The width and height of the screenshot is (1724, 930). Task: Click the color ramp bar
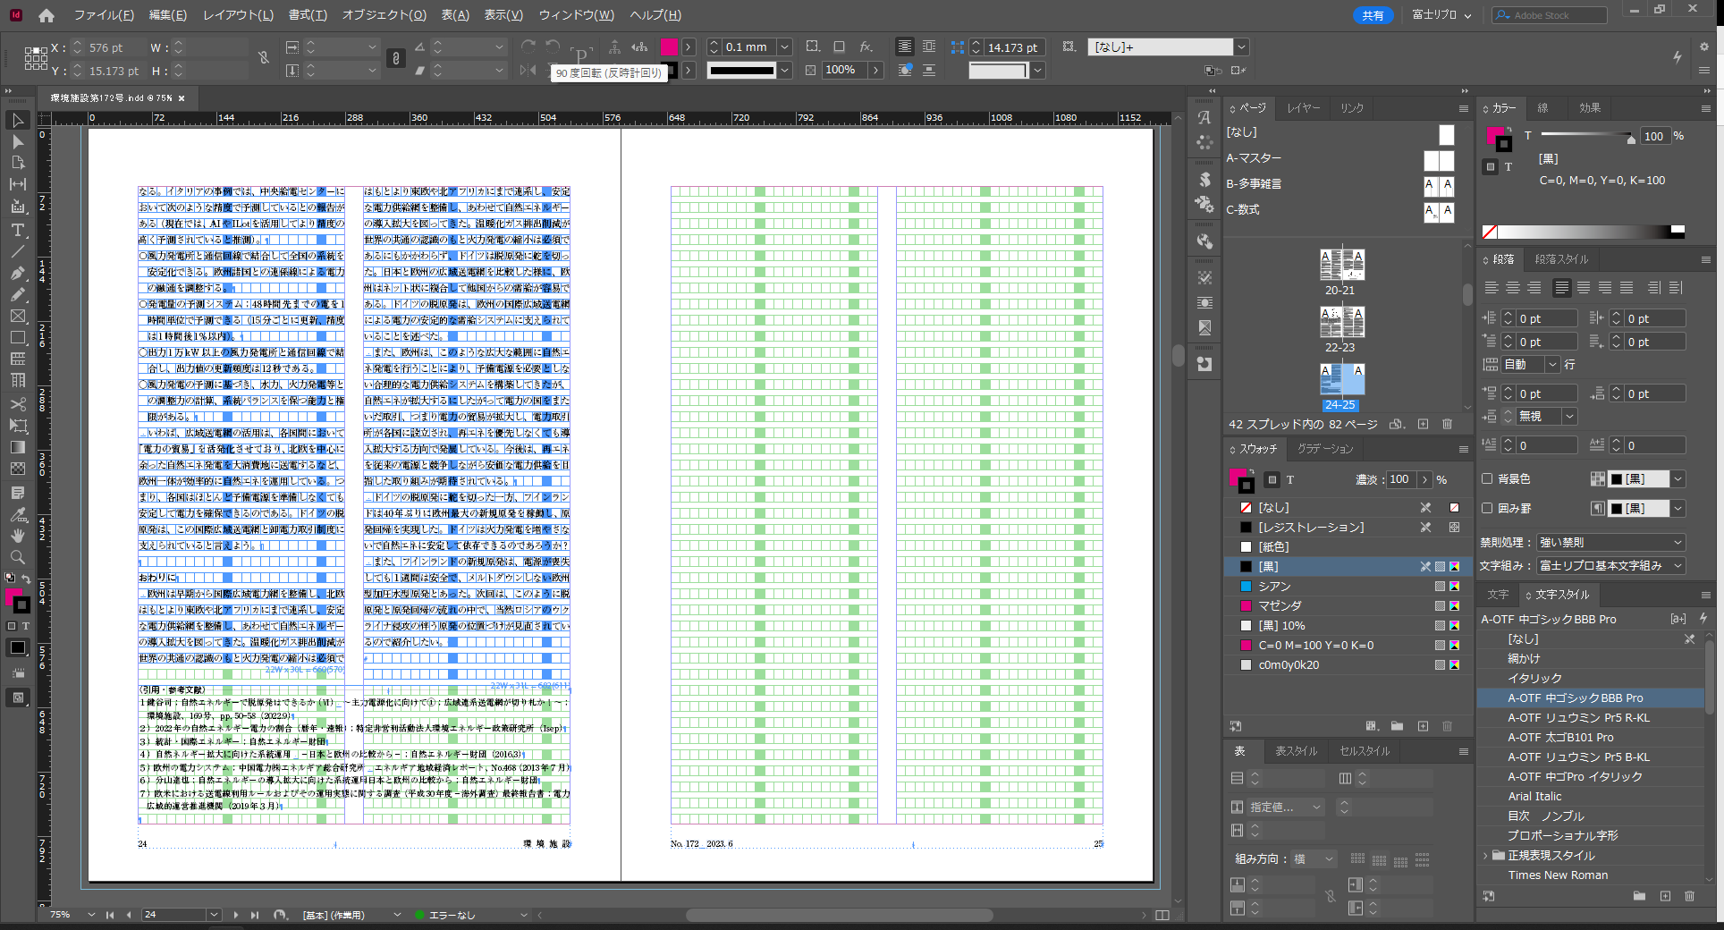[1584, 232]
